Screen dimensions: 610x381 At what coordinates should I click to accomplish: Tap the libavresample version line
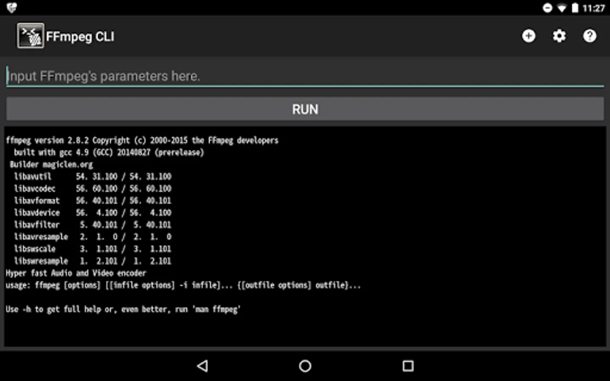coord(93,237)
